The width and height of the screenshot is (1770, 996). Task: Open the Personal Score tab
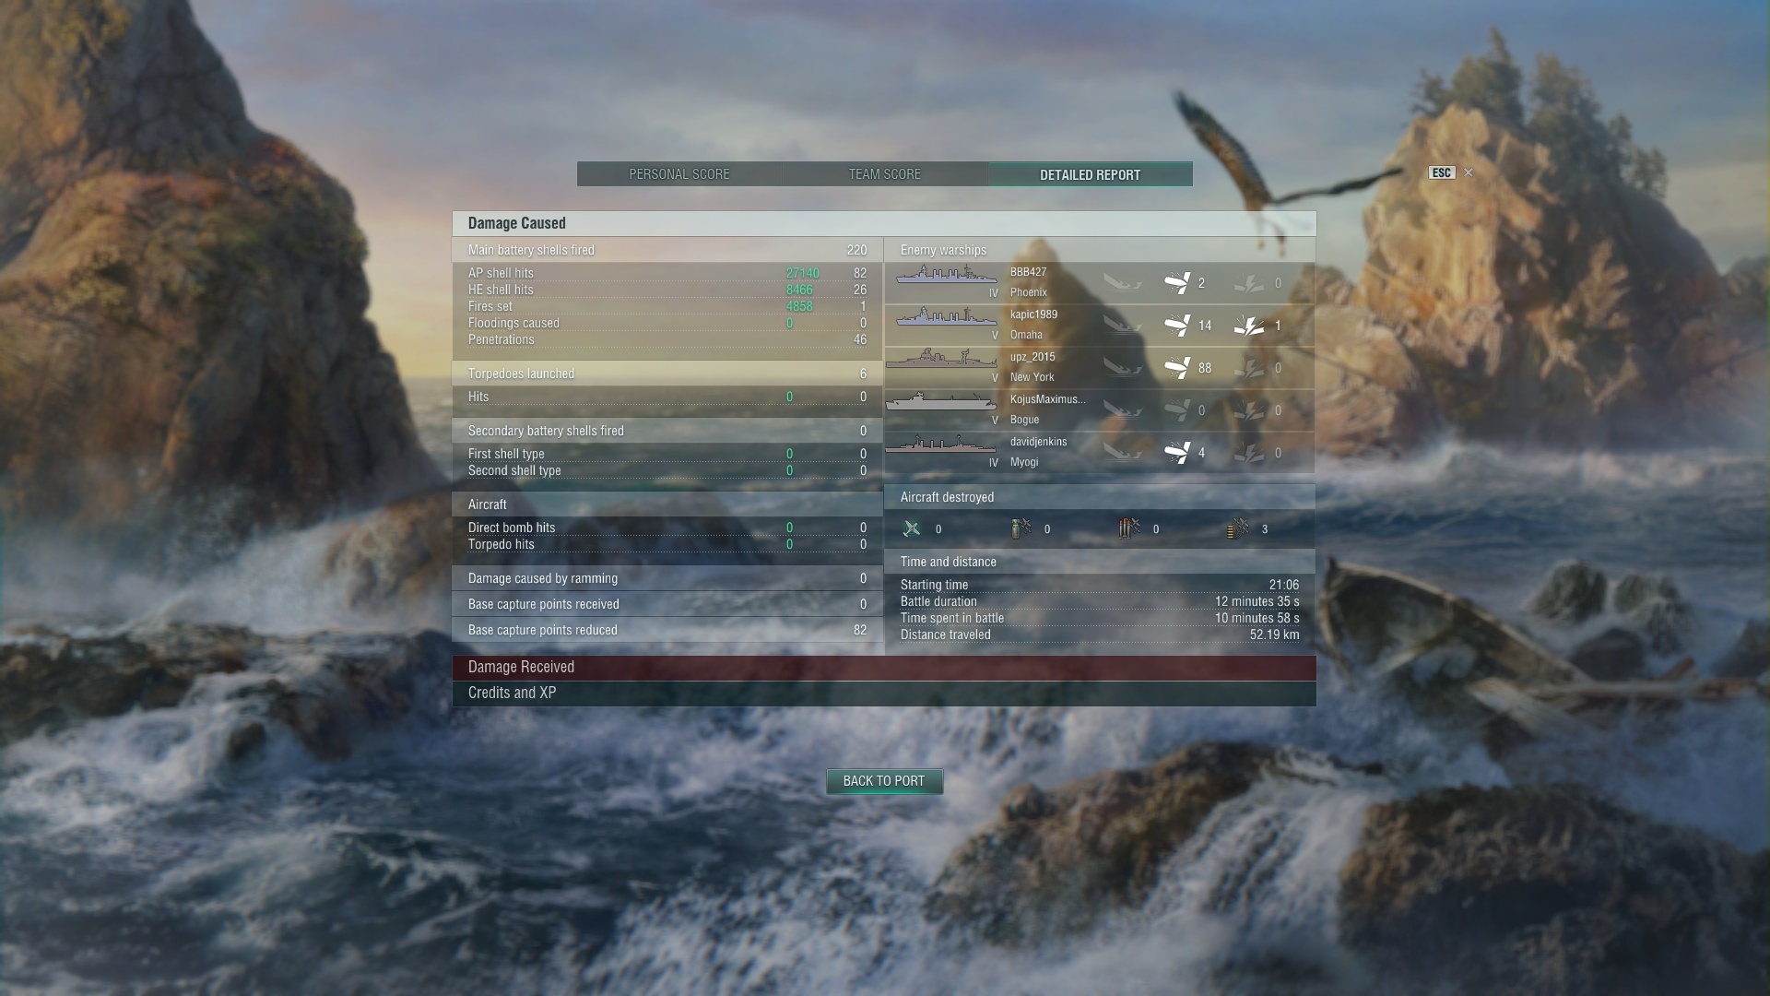[x=679, y=174]
